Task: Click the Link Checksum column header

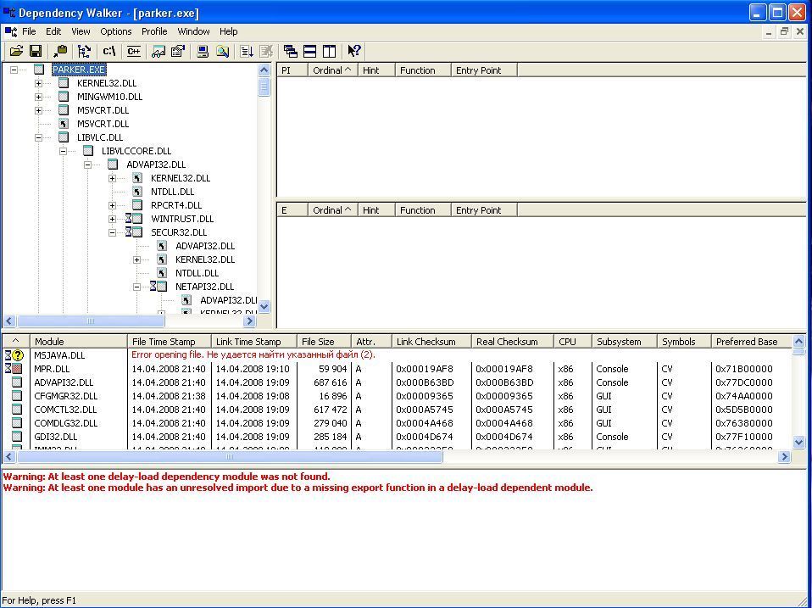Action: pyautogui.click(x=426, y=342)
